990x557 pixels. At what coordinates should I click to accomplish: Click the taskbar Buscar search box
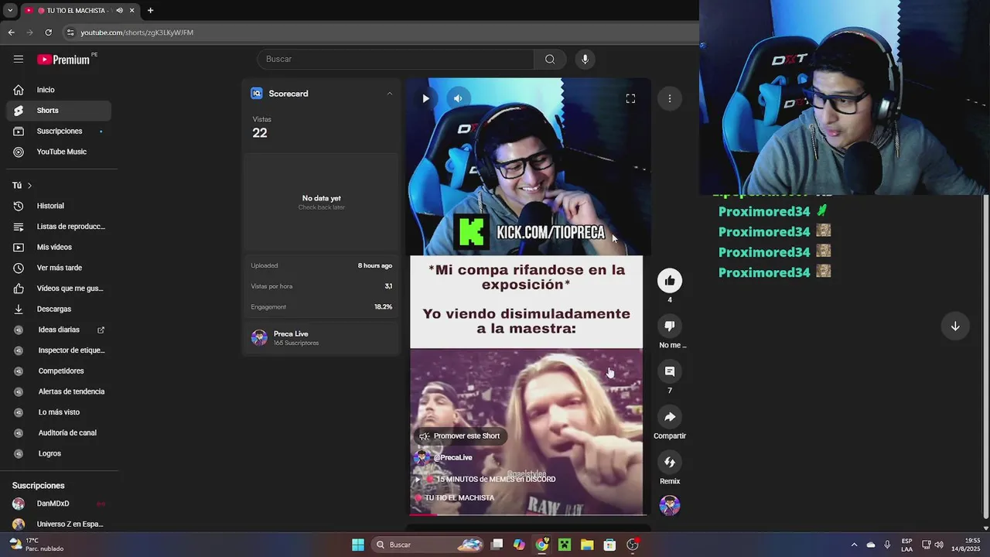[426, 545]
